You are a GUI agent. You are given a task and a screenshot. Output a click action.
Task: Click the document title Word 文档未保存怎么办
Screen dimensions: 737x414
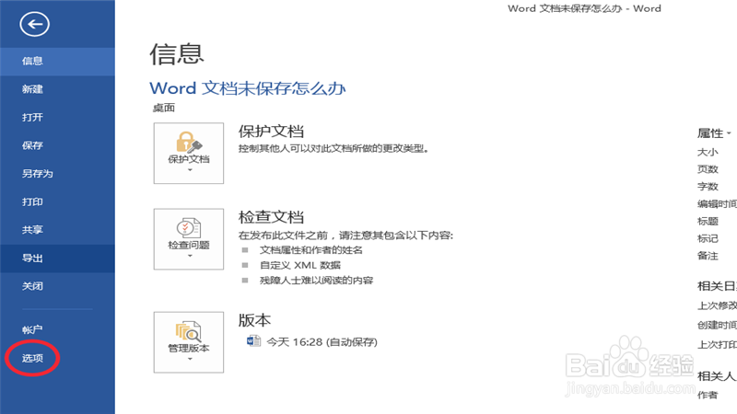coord(248,88)
